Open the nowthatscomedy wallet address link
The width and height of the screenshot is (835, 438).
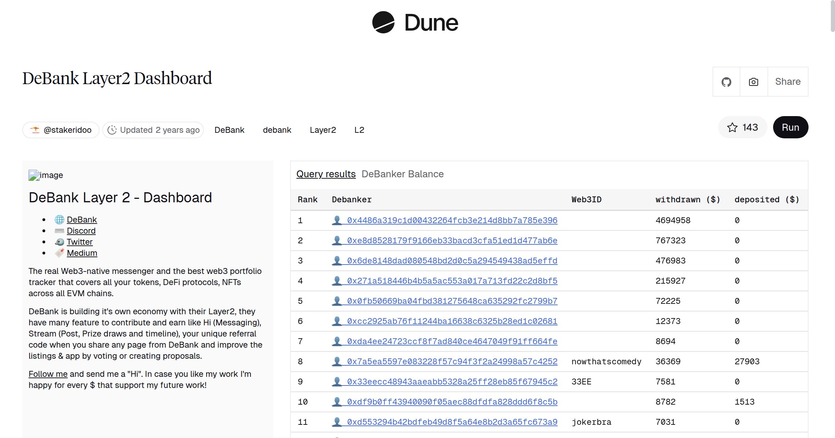(x=452, y=361)
